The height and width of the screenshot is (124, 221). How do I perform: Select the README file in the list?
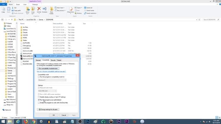coord(26,61)
